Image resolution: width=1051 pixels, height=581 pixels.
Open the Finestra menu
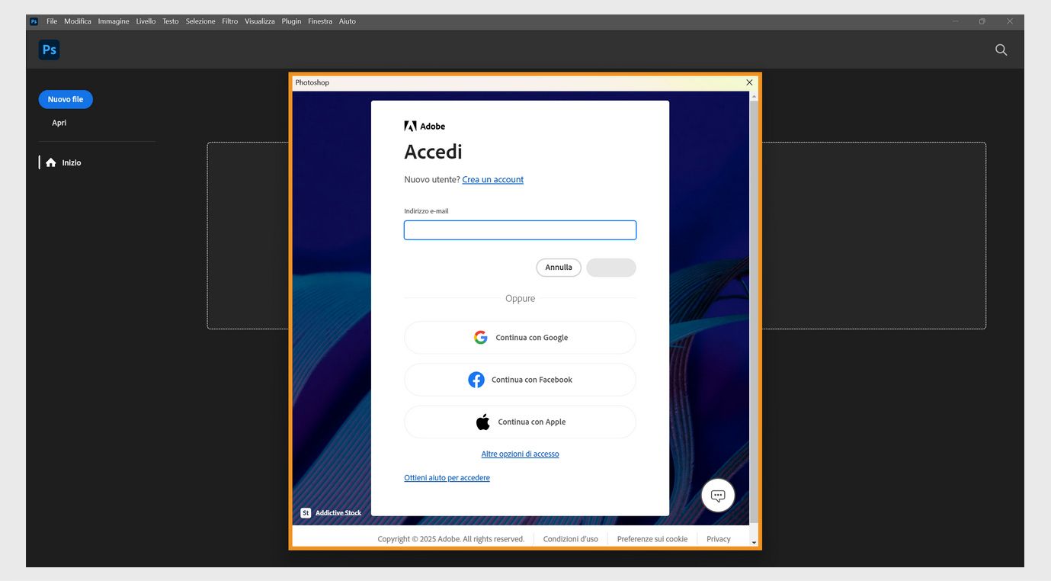coord(320,21)
